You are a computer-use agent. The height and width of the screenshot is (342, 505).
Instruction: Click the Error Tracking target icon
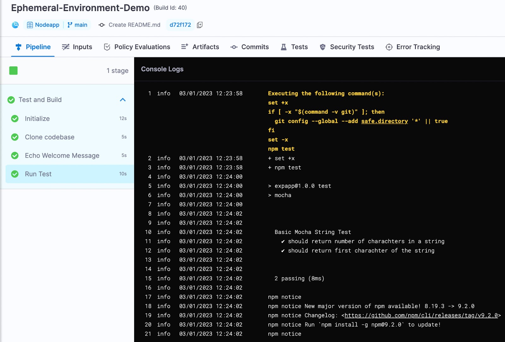tap(389, 47)
